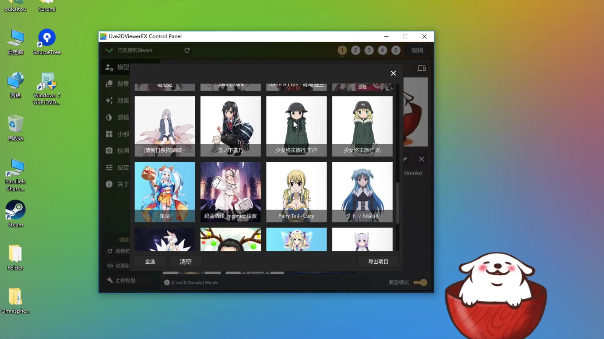Viewport: 604px width, 339px height.
Task: Close the model selection overlay dialog
Action: pos(393,73)
